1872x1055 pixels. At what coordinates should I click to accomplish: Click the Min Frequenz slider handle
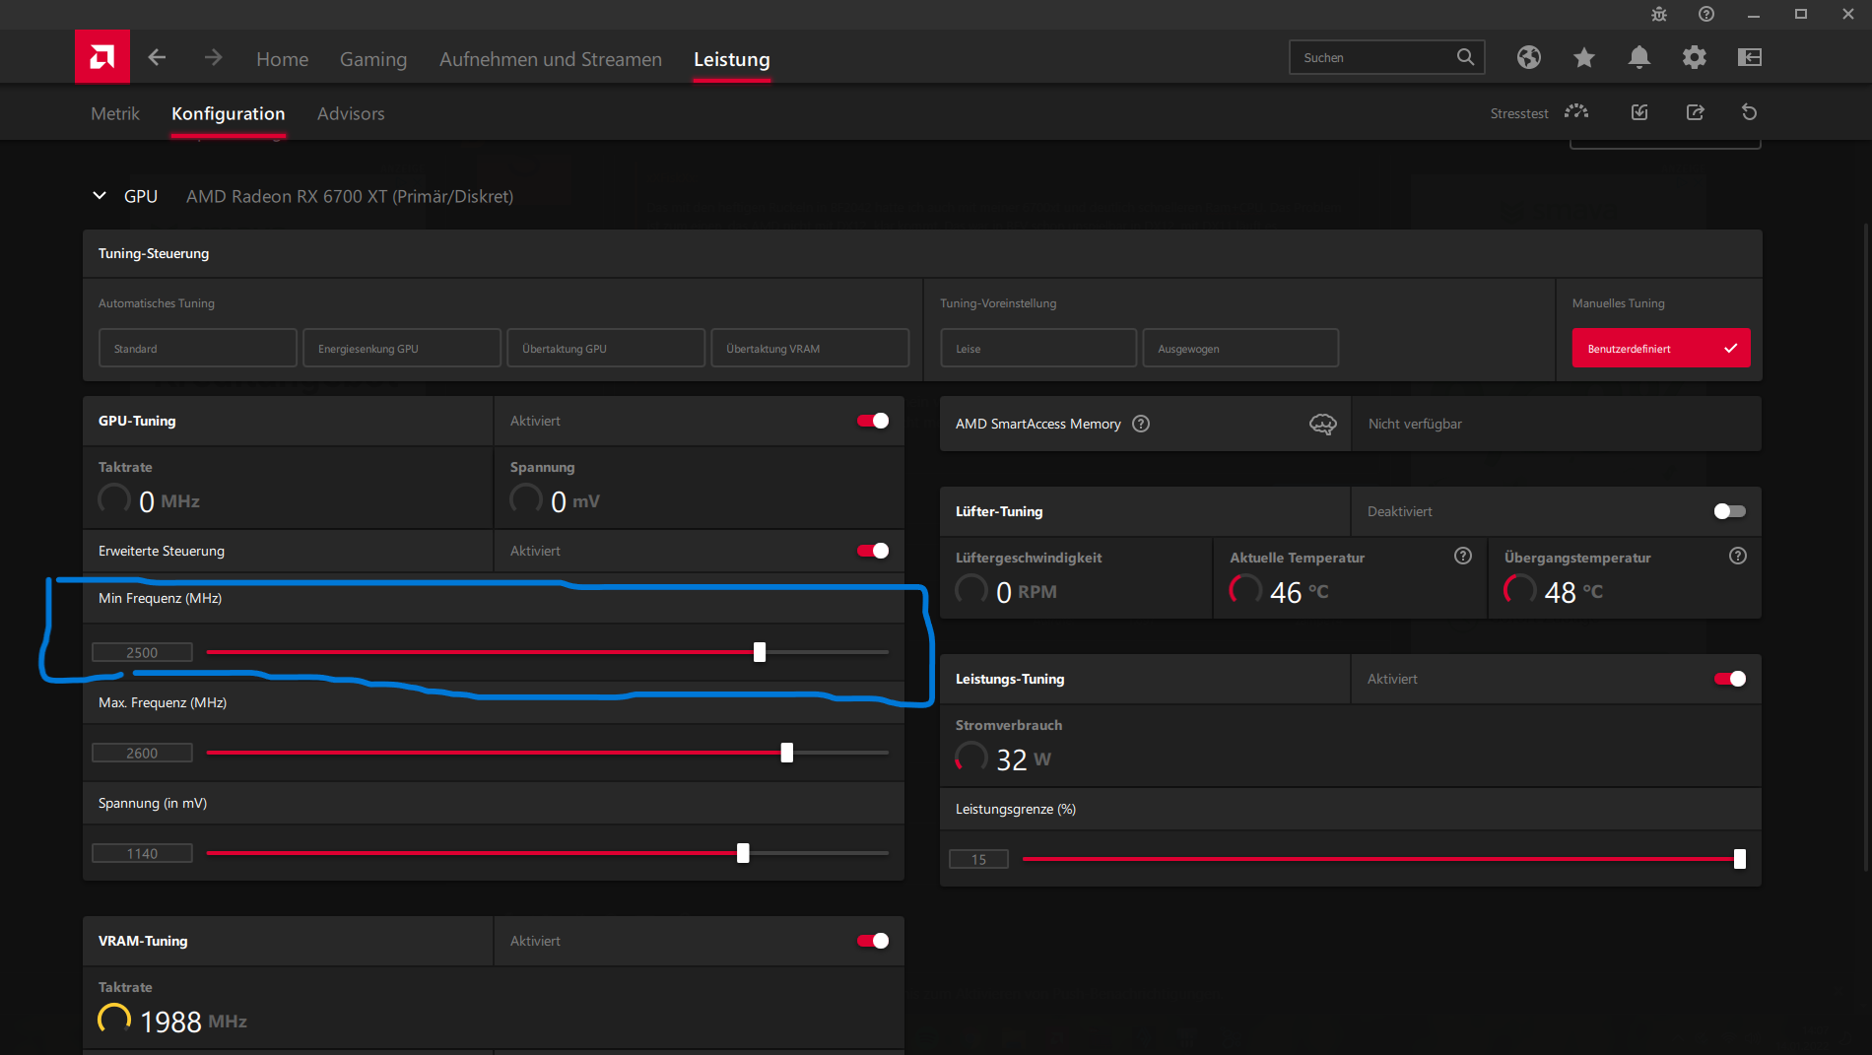point(760,652)
